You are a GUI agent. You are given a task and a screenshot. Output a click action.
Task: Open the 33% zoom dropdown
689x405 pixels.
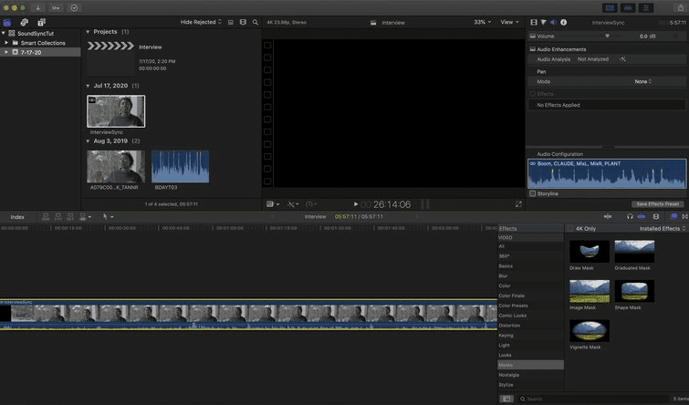[x=482, y=22]
